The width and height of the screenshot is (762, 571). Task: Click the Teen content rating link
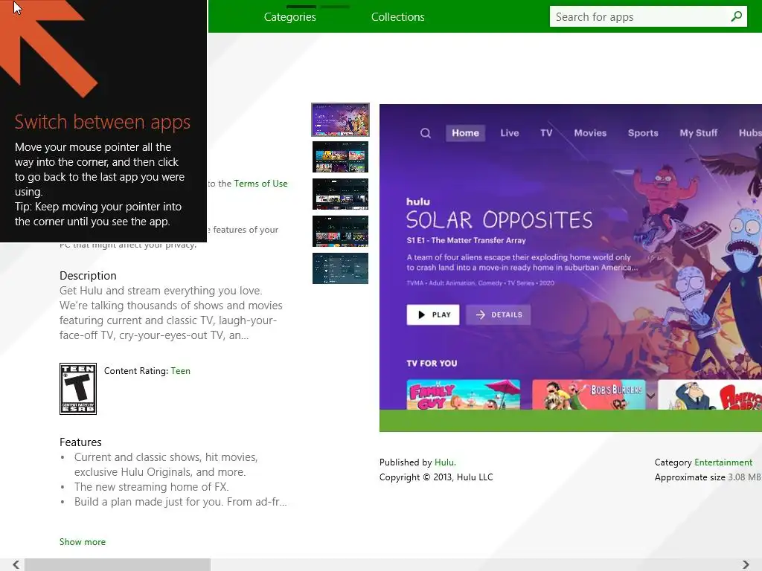(x=180, y=371)
